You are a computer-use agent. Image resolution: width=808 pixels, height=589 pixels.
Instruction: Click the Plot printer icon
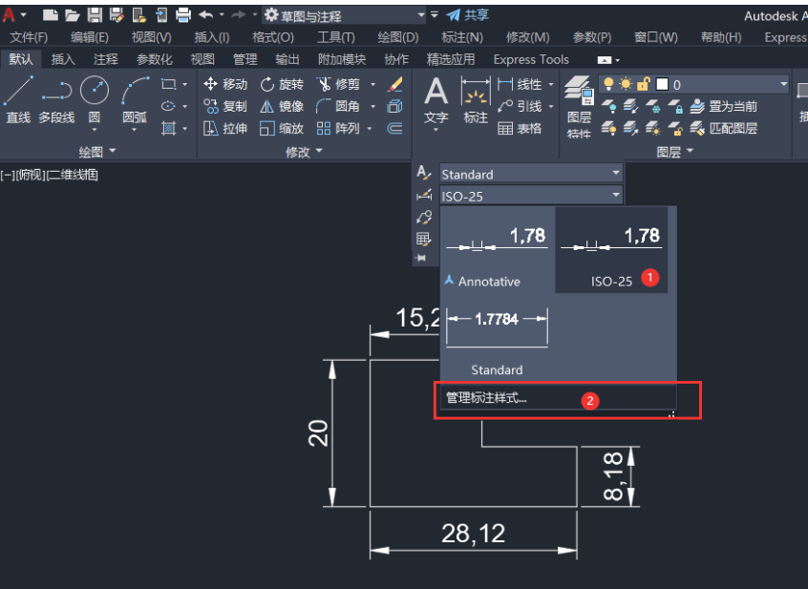click(183, 15)
